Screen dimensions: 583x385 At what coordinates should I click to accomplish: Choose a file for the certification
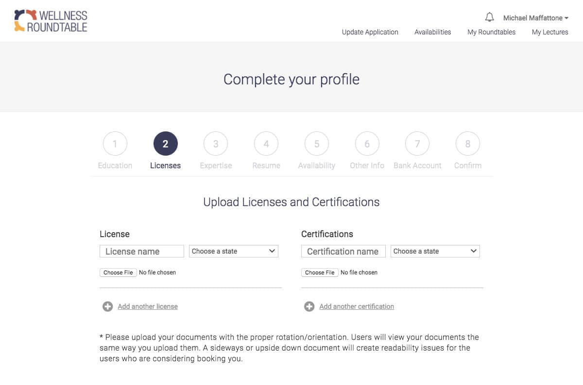(x=320, y=273)
